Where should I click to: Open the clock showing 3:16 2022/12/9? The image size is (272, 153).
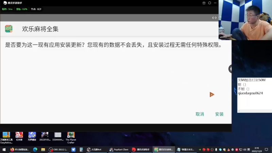pos(257,150)
